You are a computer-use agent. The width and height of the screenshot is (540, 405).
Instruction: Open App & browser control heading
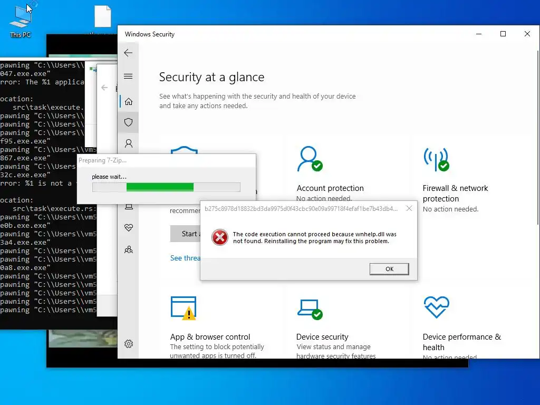[210, 337]
